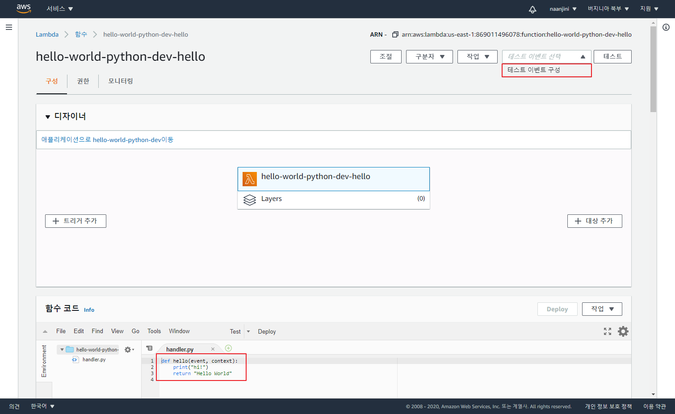Click the Lambda function orange icon
Screen dimensions: 675x414
[x=250, y=179]
